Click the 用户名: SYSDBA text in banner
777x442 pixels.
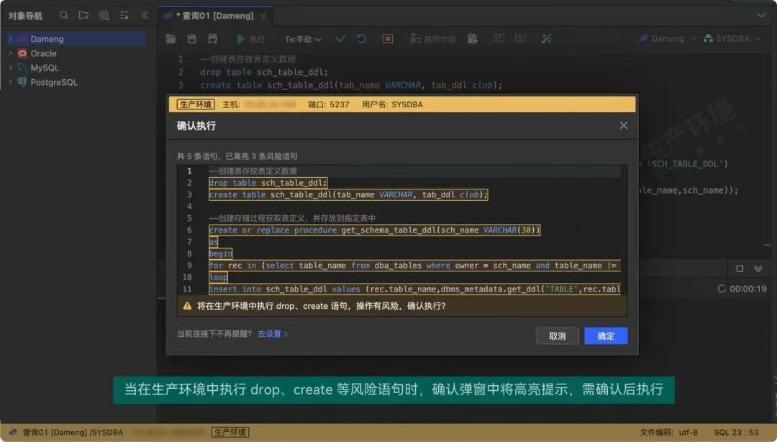click(x=392, y=104)
